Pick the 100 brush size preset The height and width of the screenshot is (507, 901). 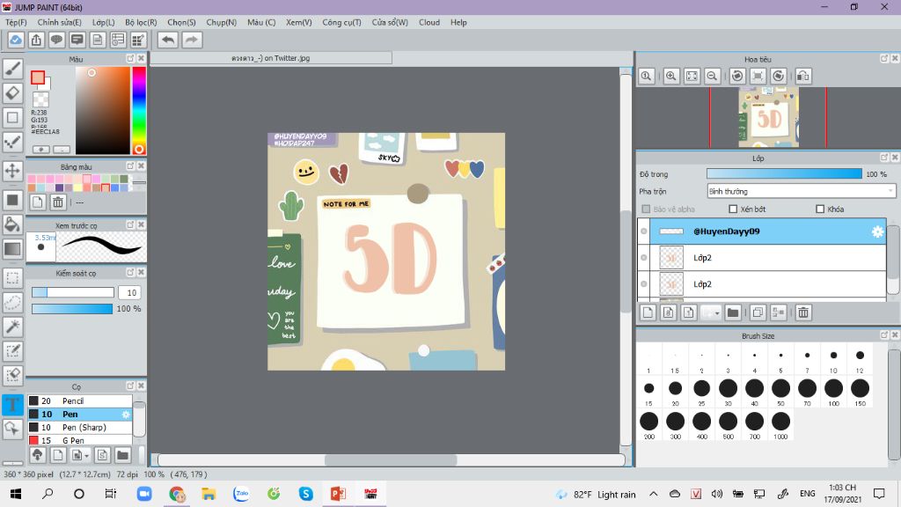coord(833,388)
